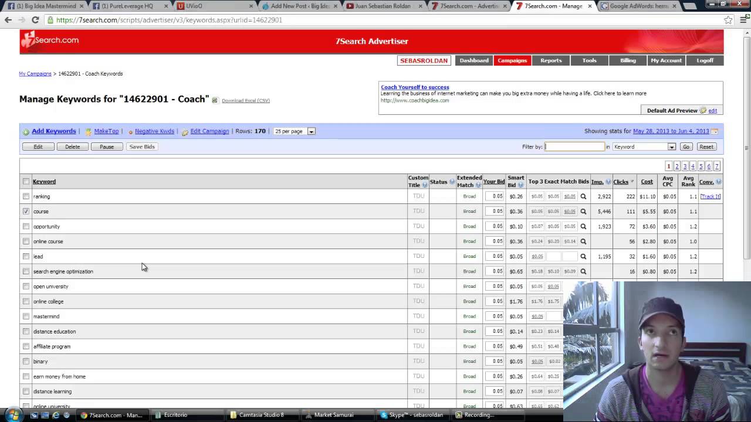Go to page 2 of the keywords
The height and width of the screenshot is (422, 751).
coord(676,166)
